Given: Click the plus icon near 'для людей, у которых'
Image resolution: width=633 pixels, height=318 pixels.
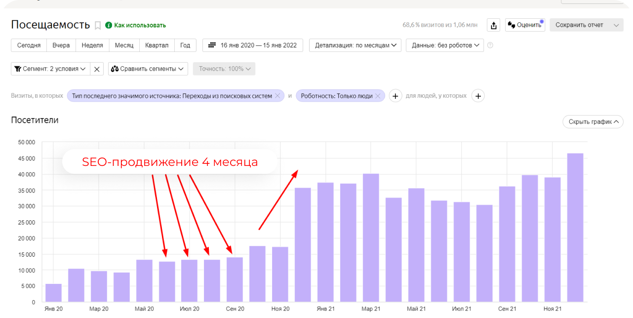Looking at the screenshot, I should (477, 96).
